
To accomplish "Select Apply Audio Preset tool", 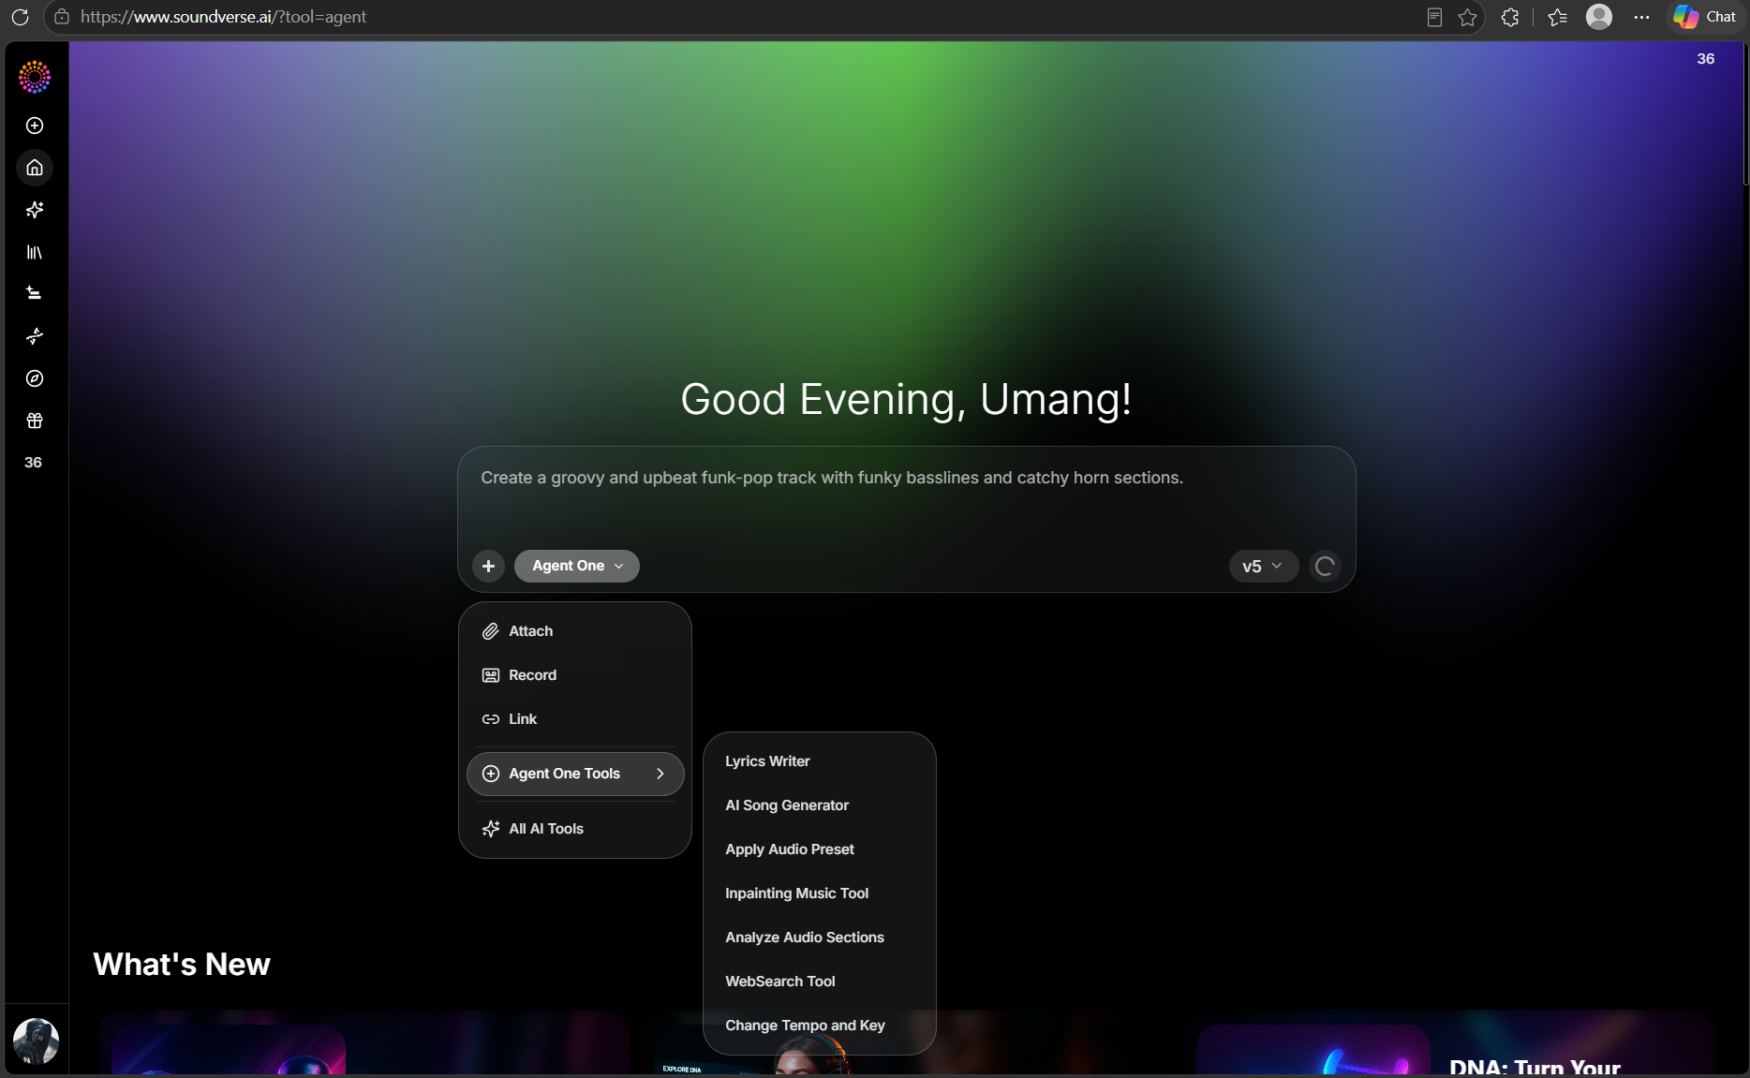I will [x=819, y=849].
